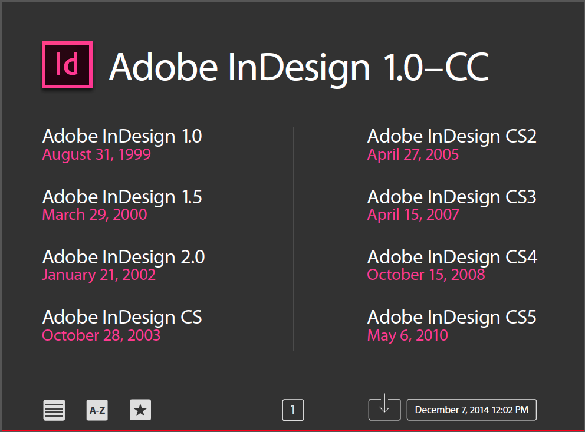Click the April 27, 2005 date

413,154
